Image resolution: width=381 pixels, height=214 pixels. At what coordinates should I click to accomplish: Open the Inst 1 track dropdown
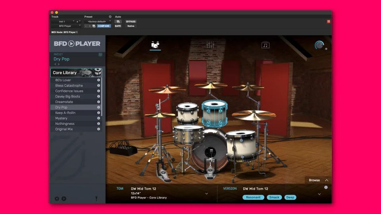click(63, 21)
